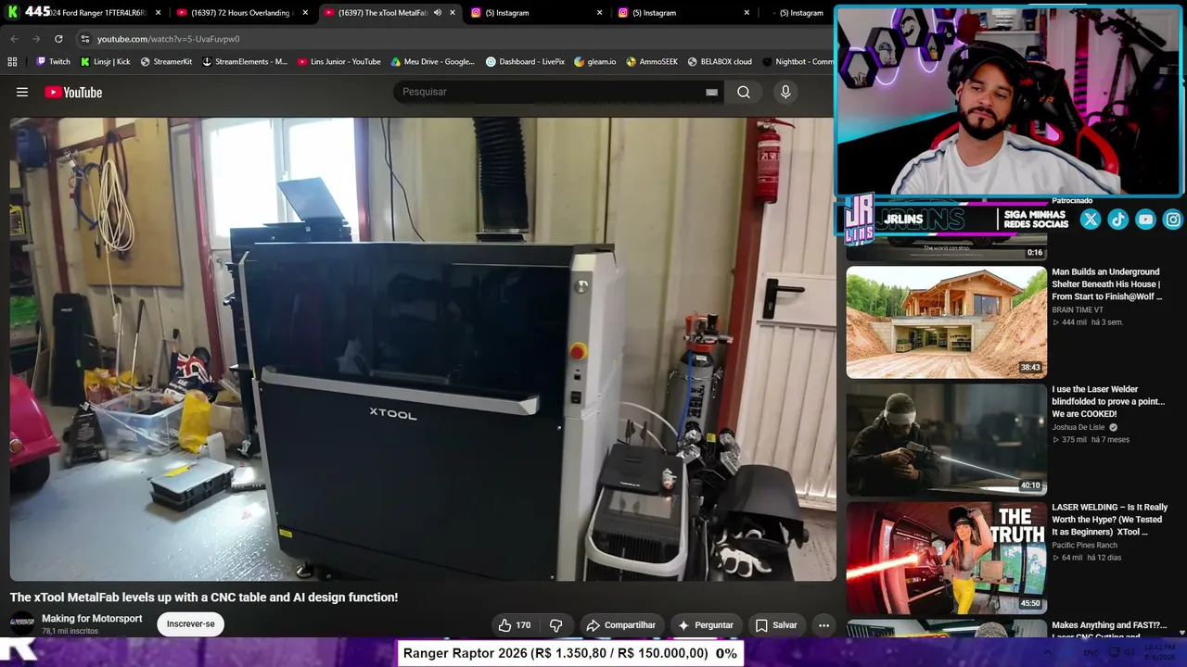Image resolution: width=1187 pixels, height=667 pixels.
Task: Go forward with the browser forward arrow
Action: (x=36, y=39)
